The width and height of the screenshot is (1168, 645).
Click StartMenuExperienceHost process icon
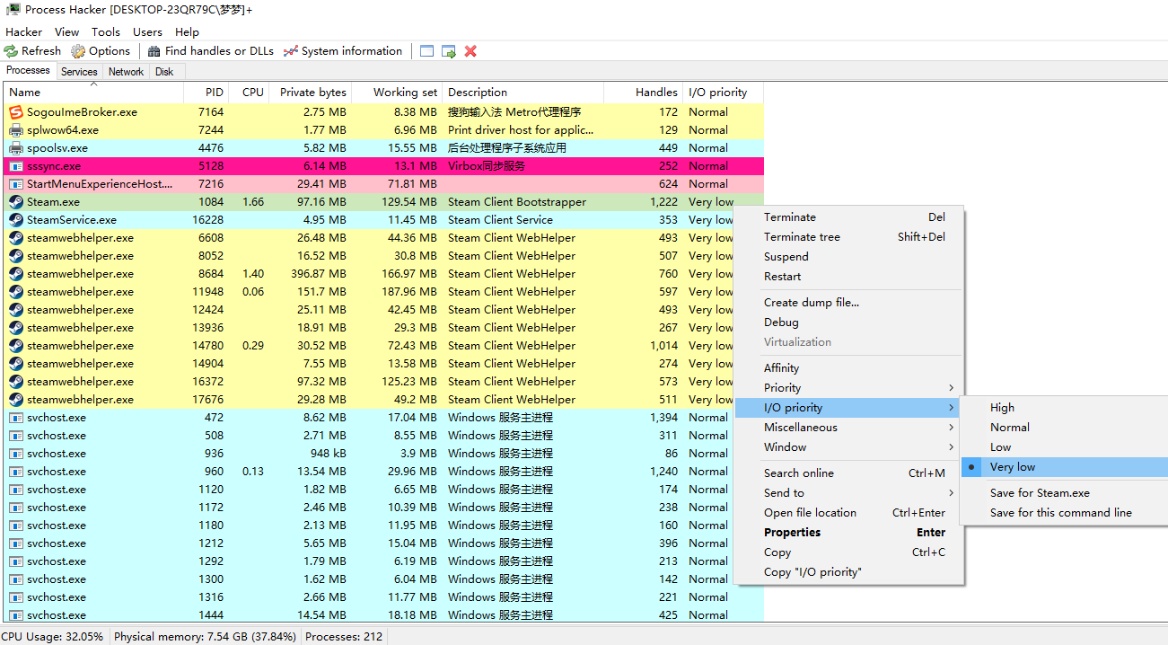pyautogui.click(x=16, y=184)
